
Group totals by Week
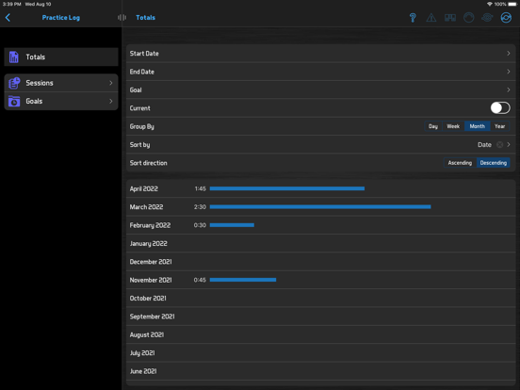point(453,126)
